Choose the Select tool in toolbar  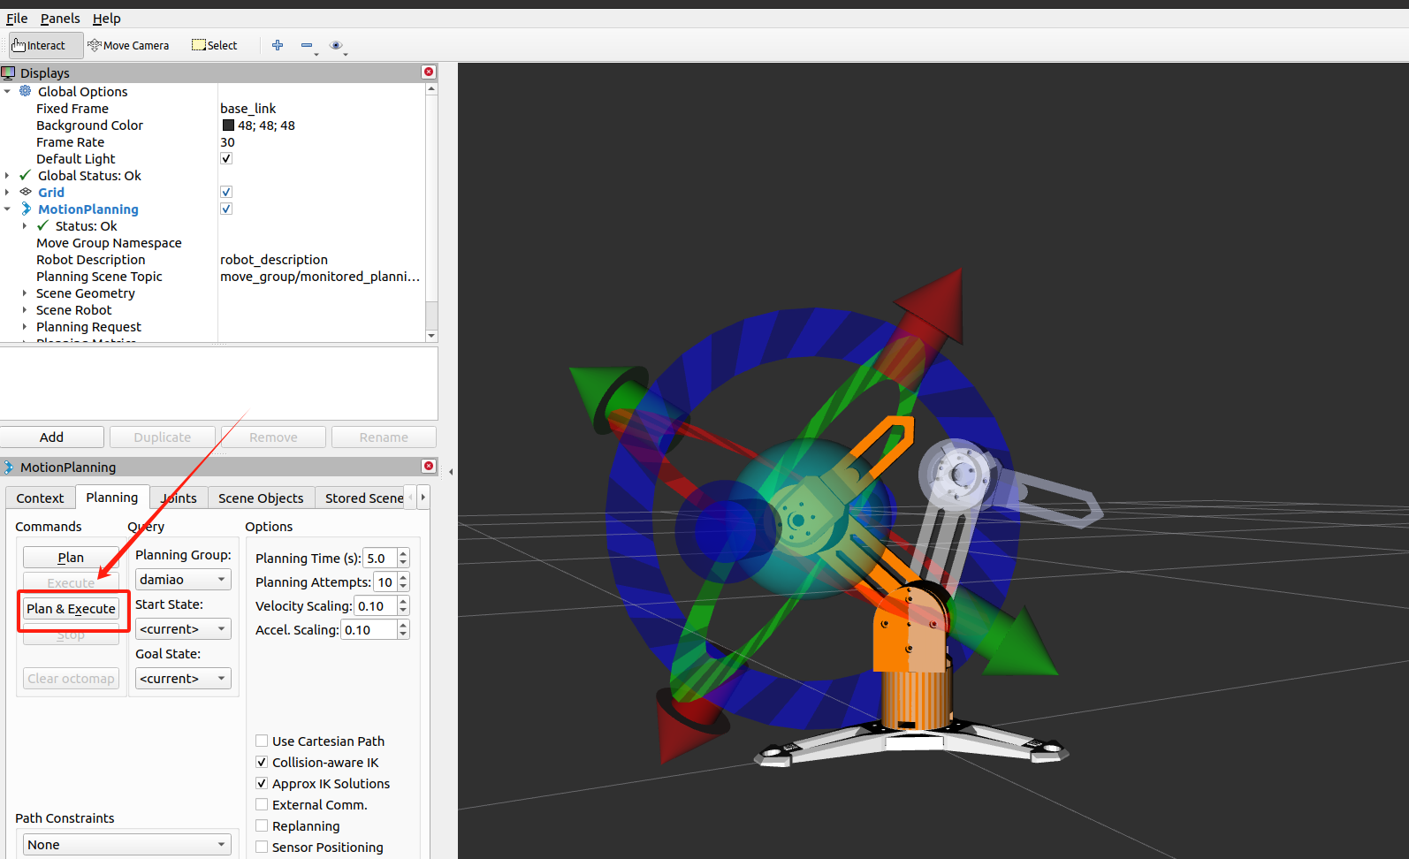pos(215,45)
